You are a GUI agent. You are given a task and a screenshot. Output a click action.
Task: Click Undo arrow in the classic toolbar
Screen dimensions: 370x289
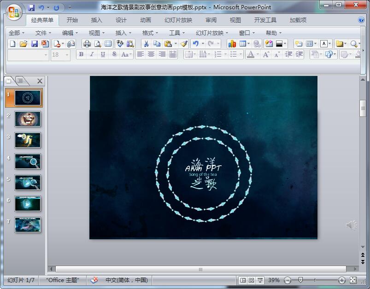[x=196, y=44]
